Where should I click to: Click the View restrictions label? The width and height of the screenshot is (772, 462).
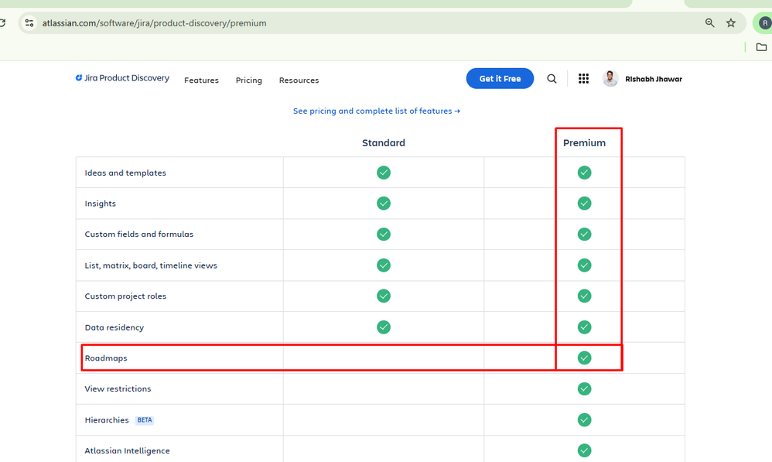(118, 388)
